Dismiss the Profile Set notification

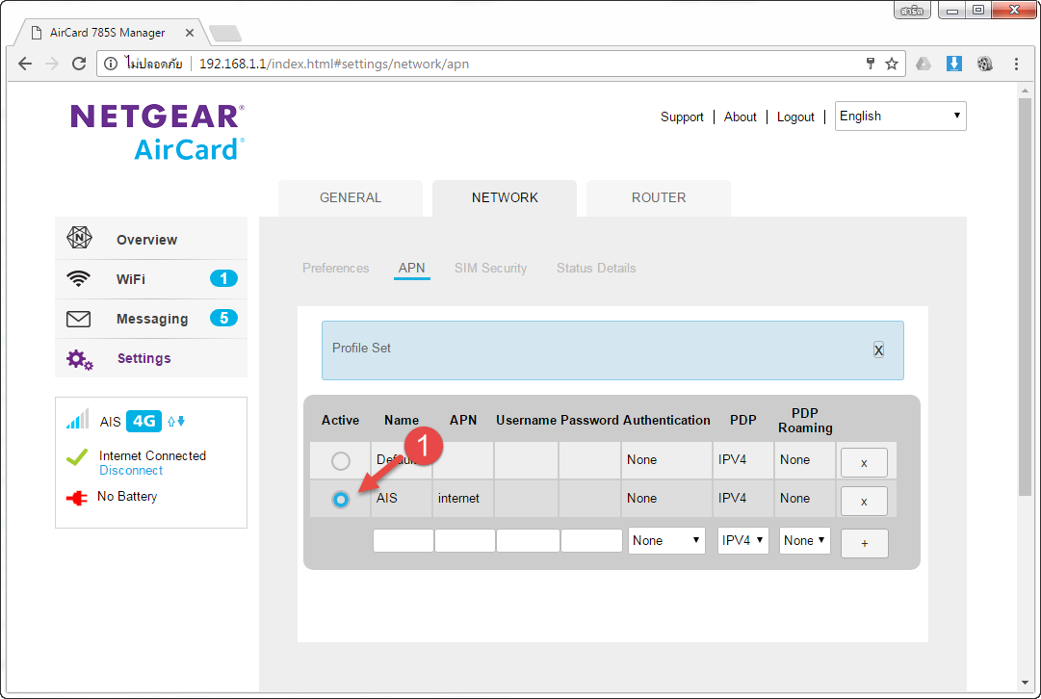tap(878, 349)
